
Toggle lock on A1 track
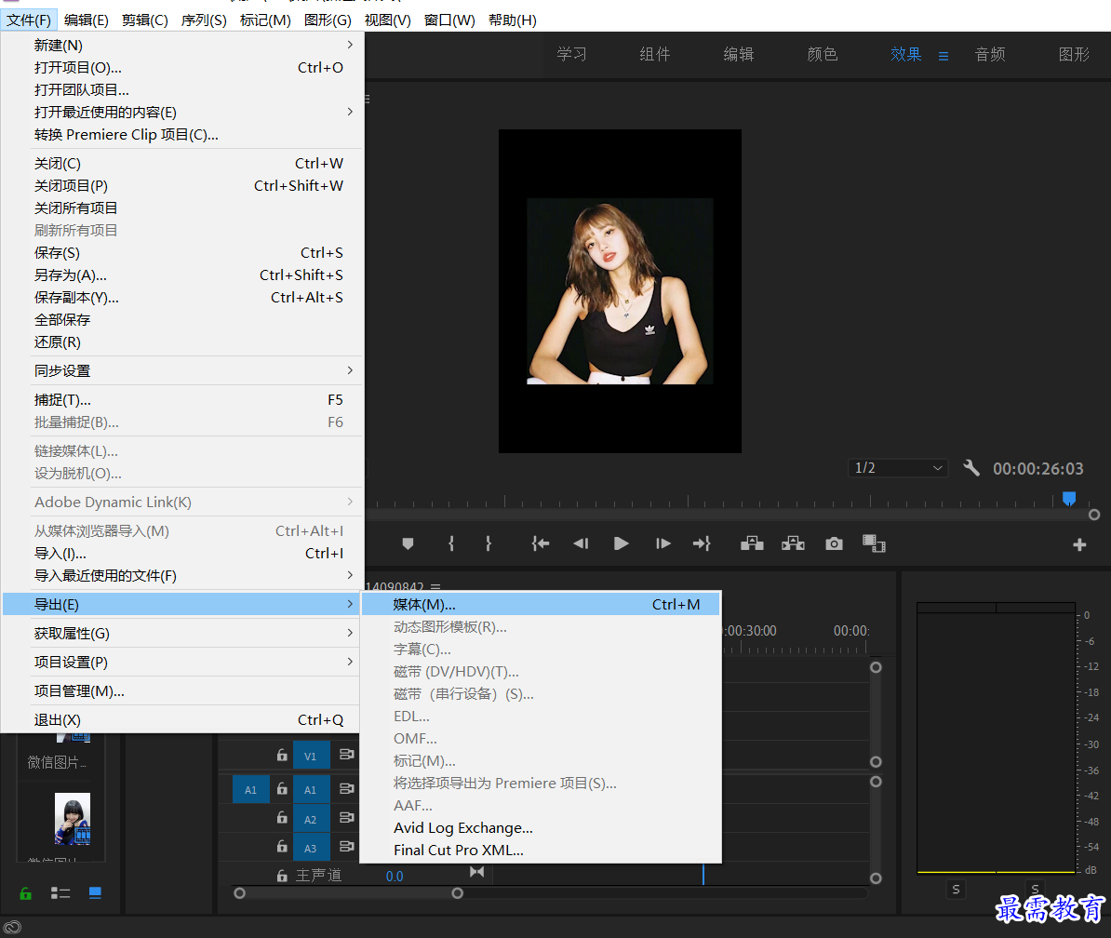click(282, 788)
